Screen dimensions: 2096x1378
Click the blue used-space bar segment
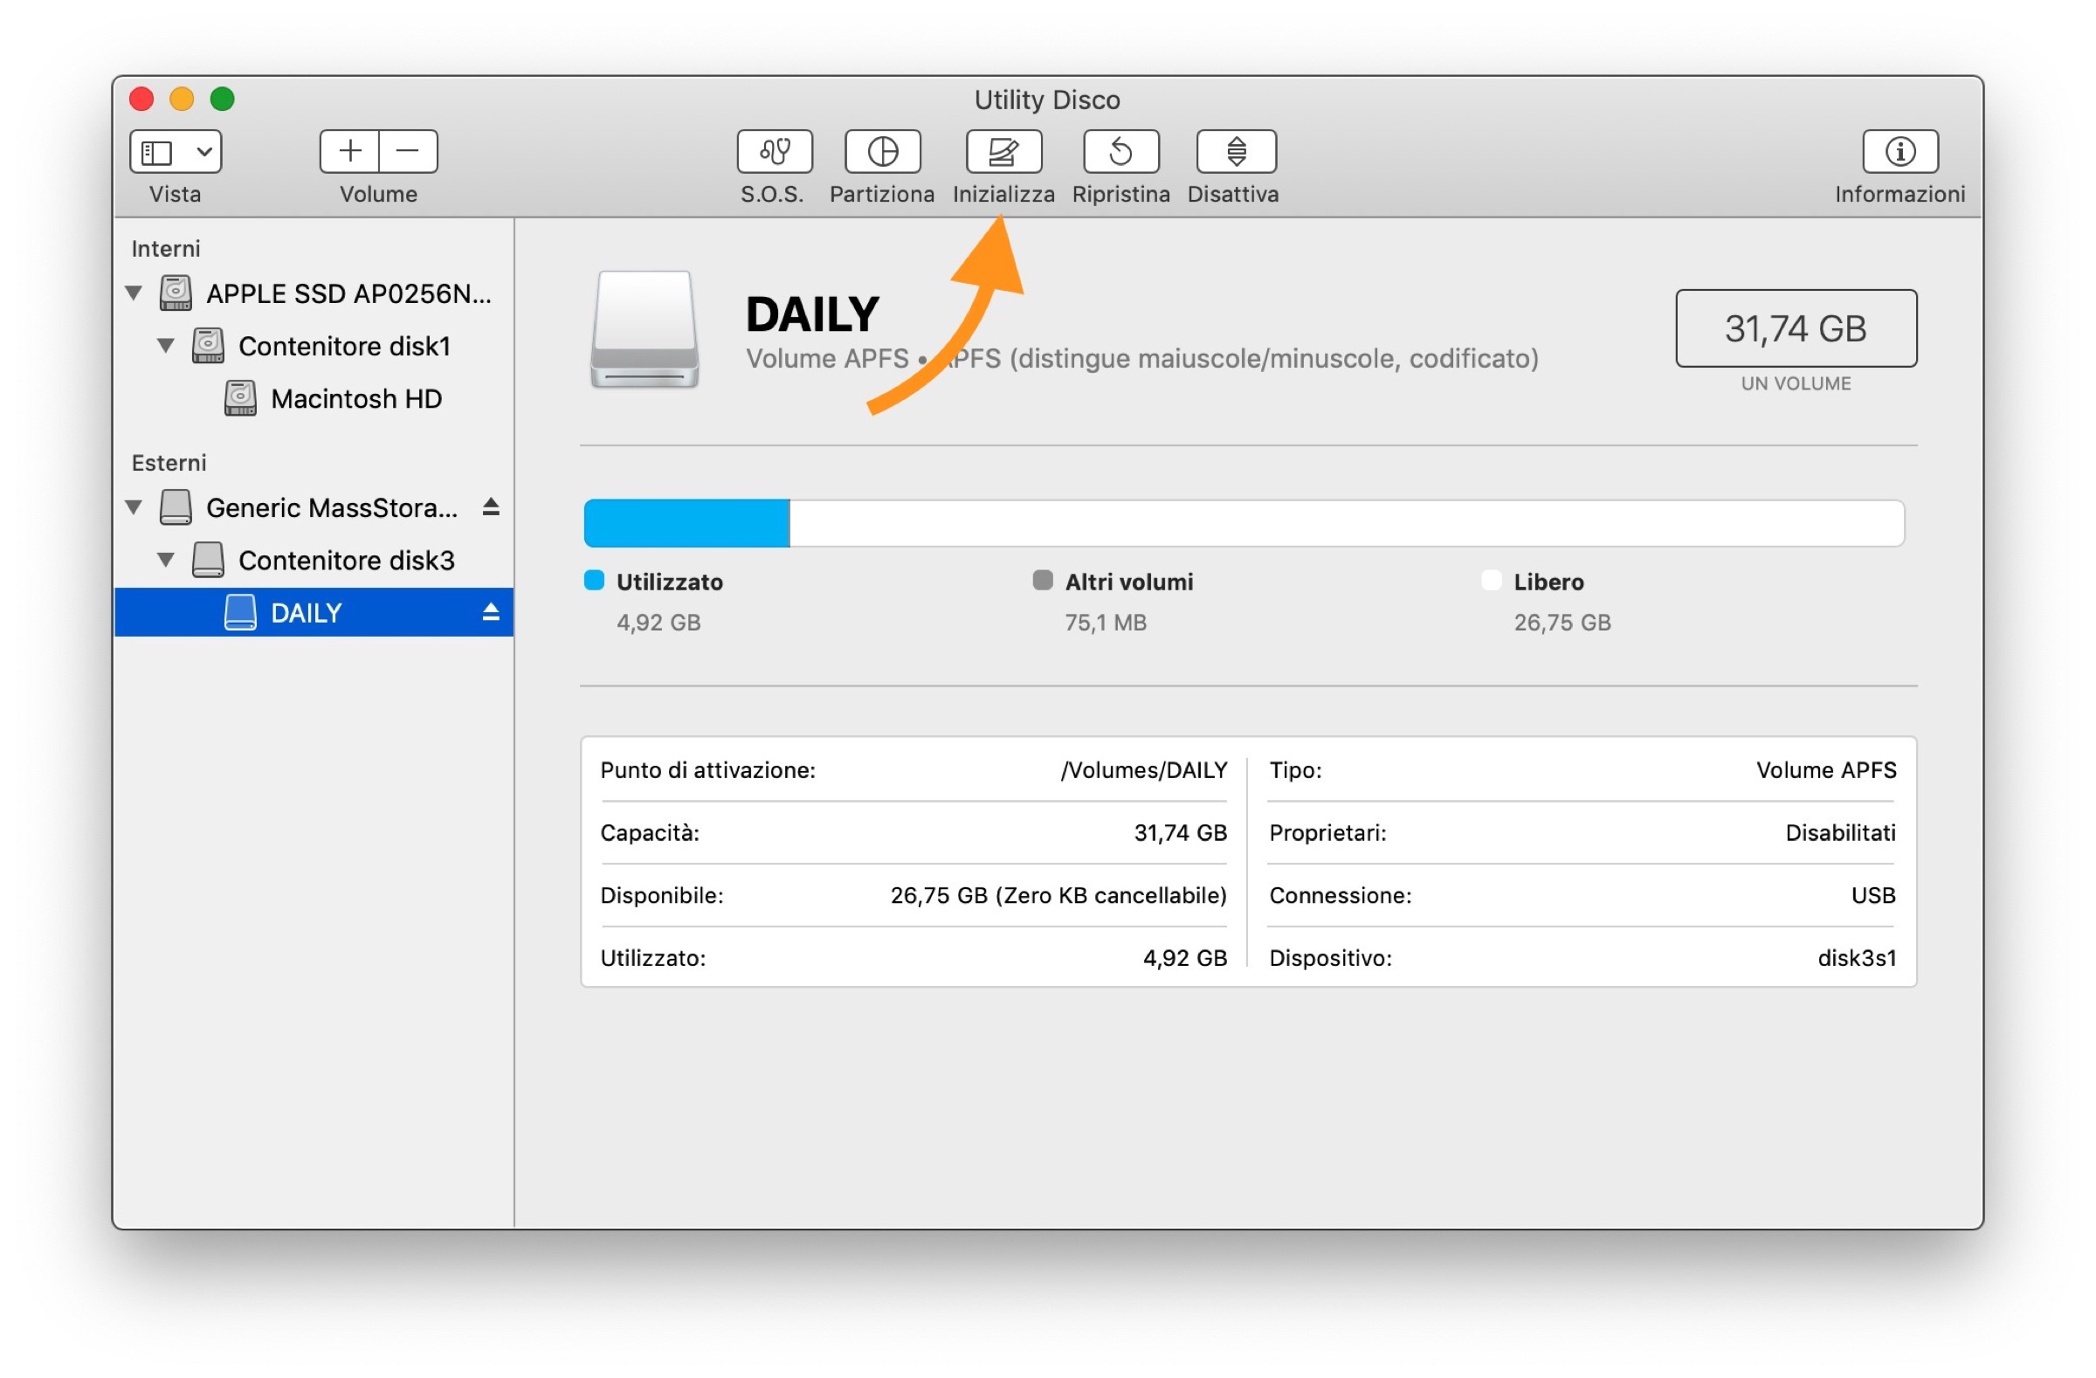pos(686,523)
